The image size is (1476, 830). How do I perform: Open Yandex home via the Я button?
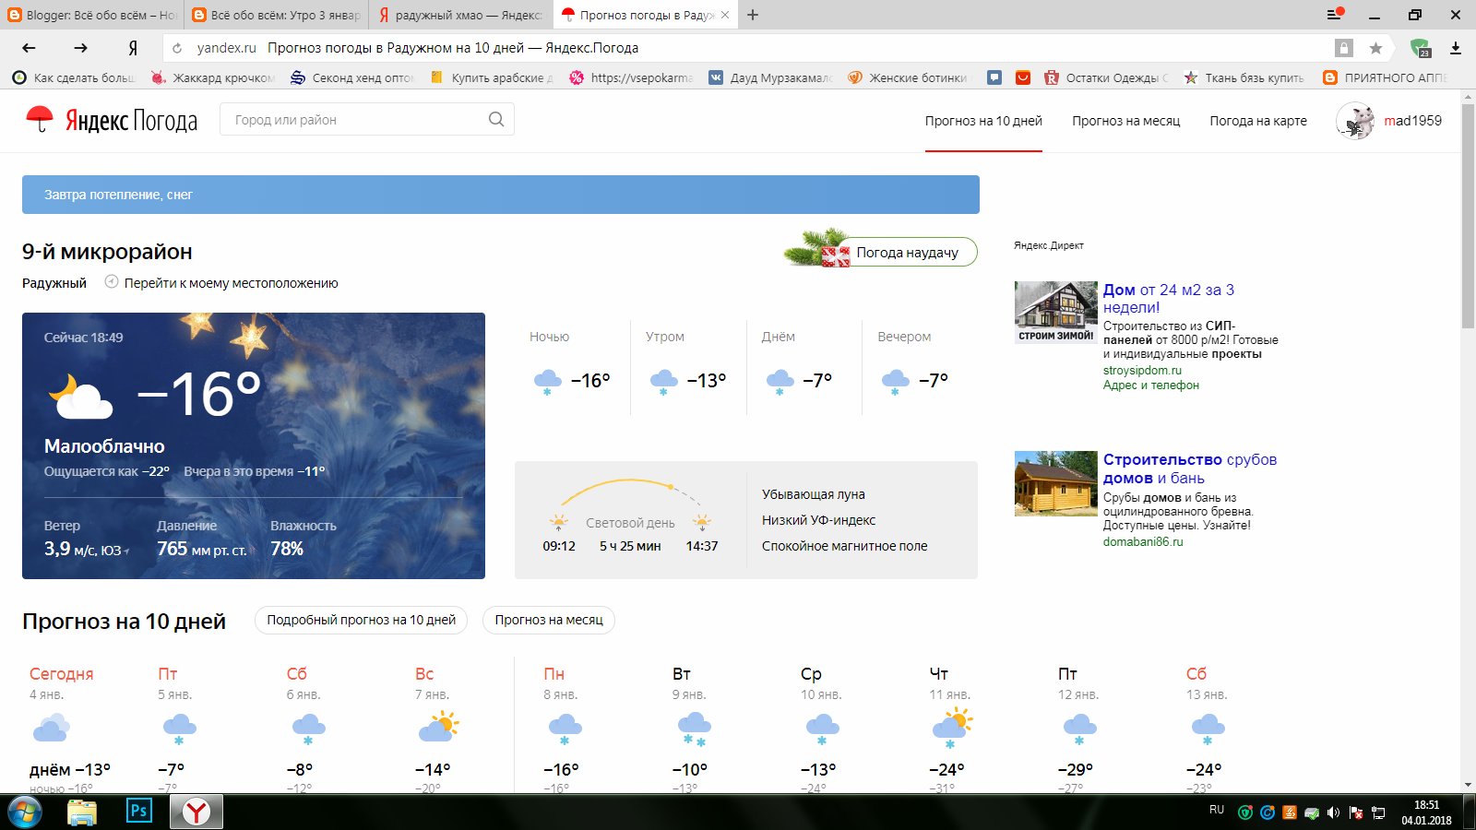click(x=133, y=48)
